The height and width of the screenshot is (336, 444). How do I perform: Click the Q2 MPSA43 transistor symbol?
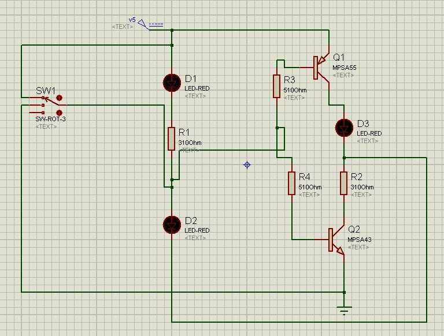pyautogui.click(x=336, y=240)
